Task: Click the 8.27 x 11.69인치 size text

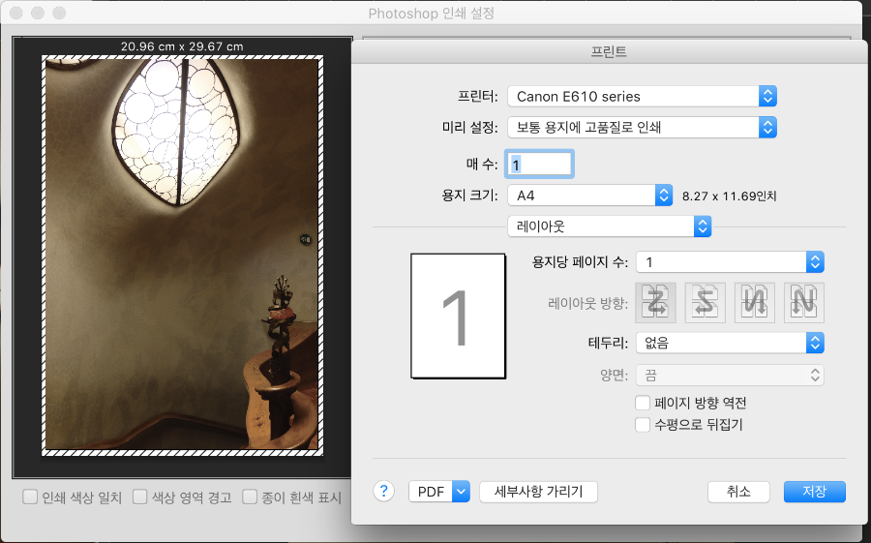Action: tap(730, 196)
